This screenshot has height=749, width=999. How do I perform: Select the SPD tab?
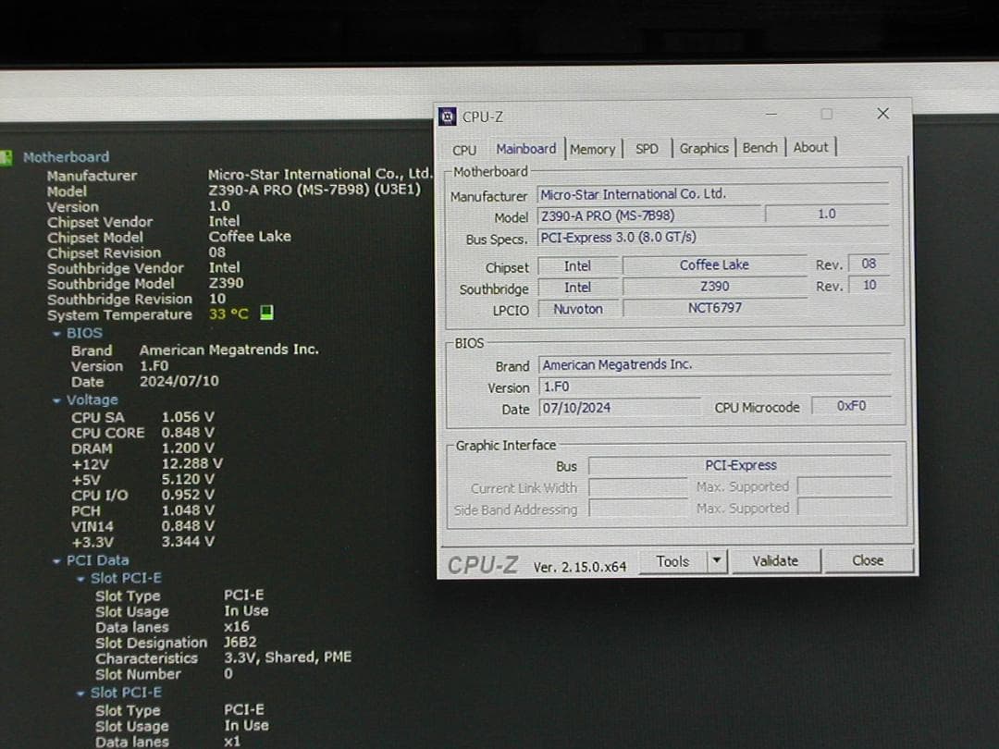point(647,149)
